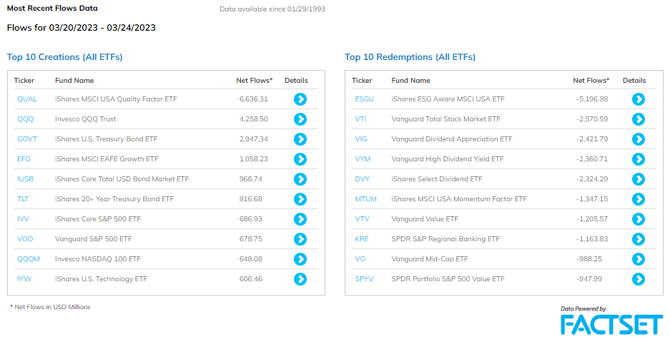Select fund name iShares ESG Aware MSCI USA ETF
Viewport: 670px width, 342px height.
click(x=448, y=99)
